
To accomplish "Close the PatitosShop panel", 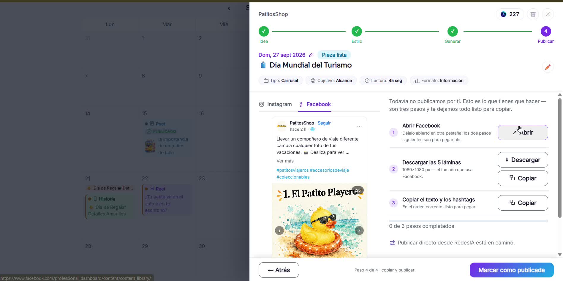I will click(x=548, y=14).
